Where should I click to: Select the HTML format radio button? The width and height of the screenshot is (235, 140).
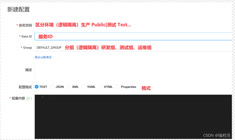point(101,87)
